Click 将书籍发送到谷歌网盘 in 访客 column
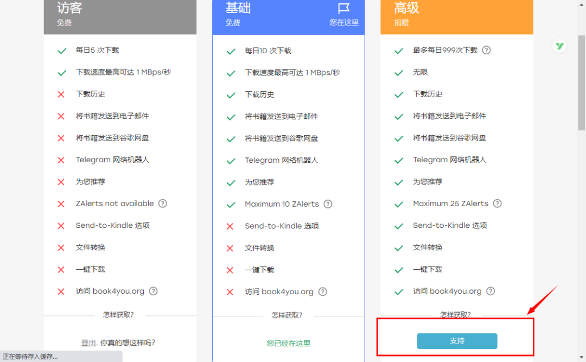Image resolution: width=586 pixels, height=362 pixels. 112,138
